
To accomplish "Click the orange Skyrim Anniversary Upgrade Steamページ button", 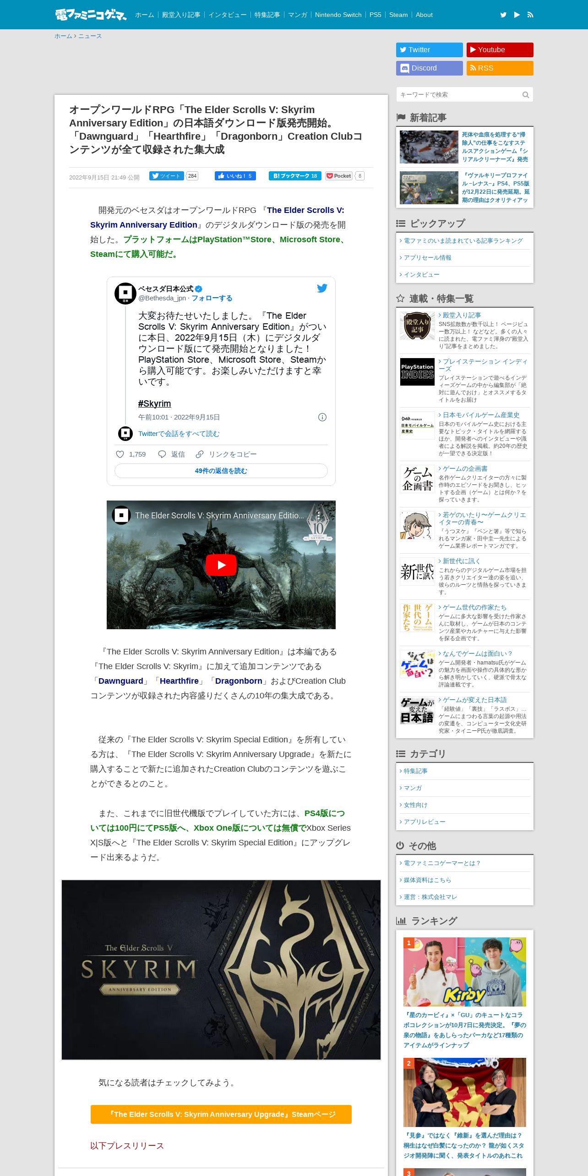I will point(221,1114).
